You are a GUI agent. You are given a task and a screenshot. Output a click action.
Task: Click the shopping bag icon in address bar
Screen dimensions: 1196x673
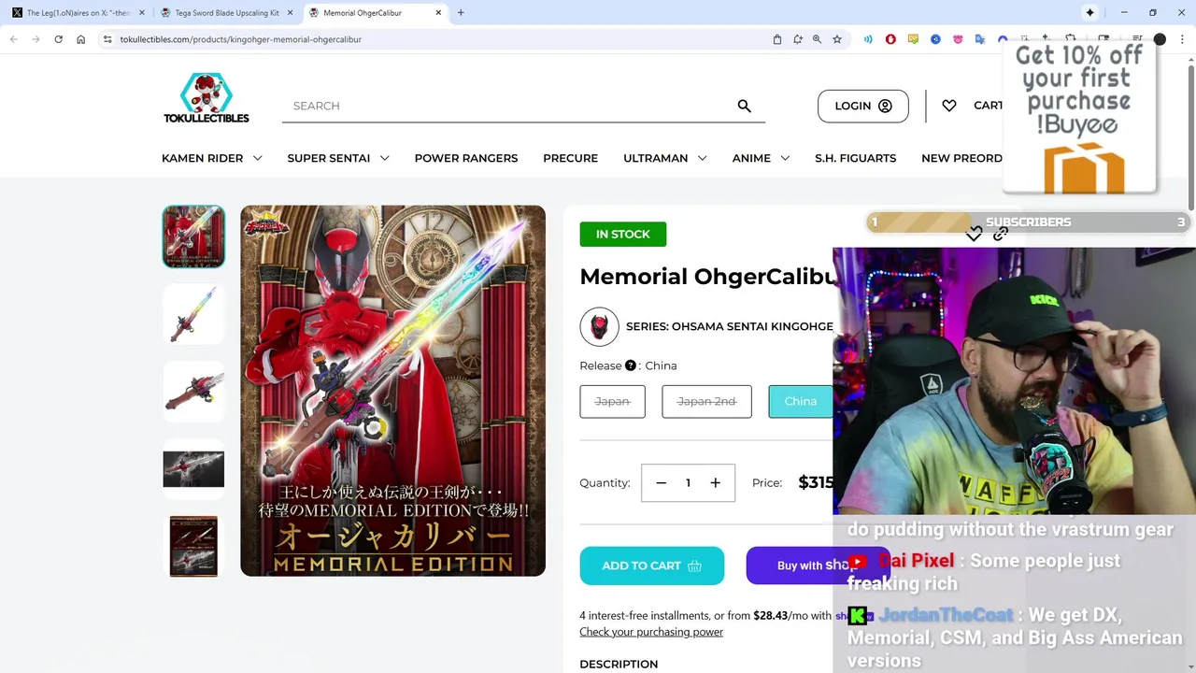[x=777, y=39]
